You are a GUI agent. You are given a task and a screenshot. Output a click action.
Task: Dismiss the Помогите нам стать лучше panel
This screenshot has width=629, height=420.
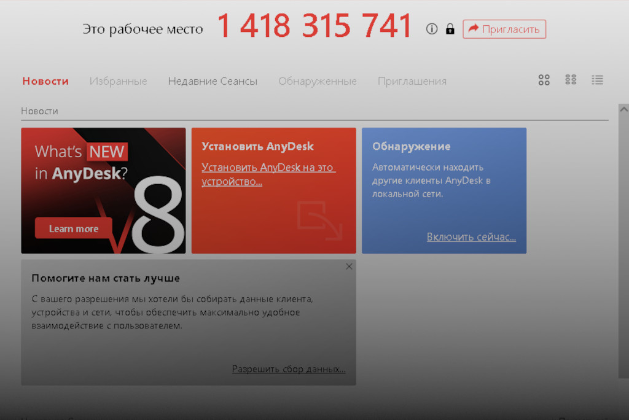pos(349,266)
